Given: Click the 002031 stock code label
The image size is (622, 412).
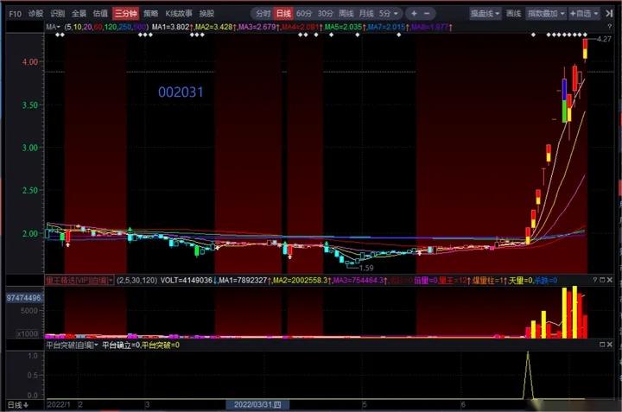Looking at the screenshot, I should point(181,92).
